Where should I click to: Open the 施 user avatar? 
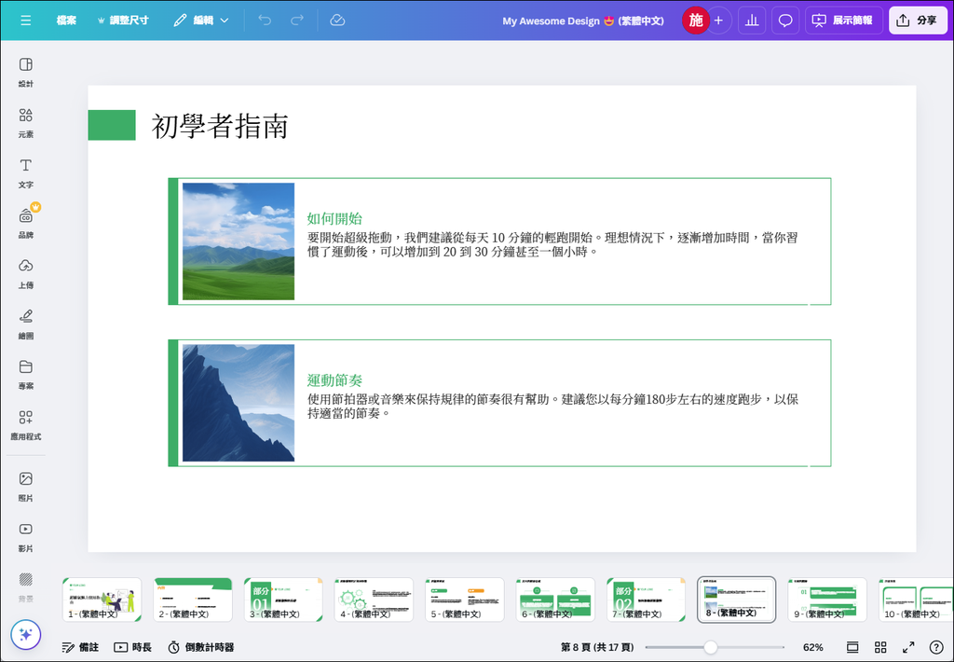coord(695,21)
